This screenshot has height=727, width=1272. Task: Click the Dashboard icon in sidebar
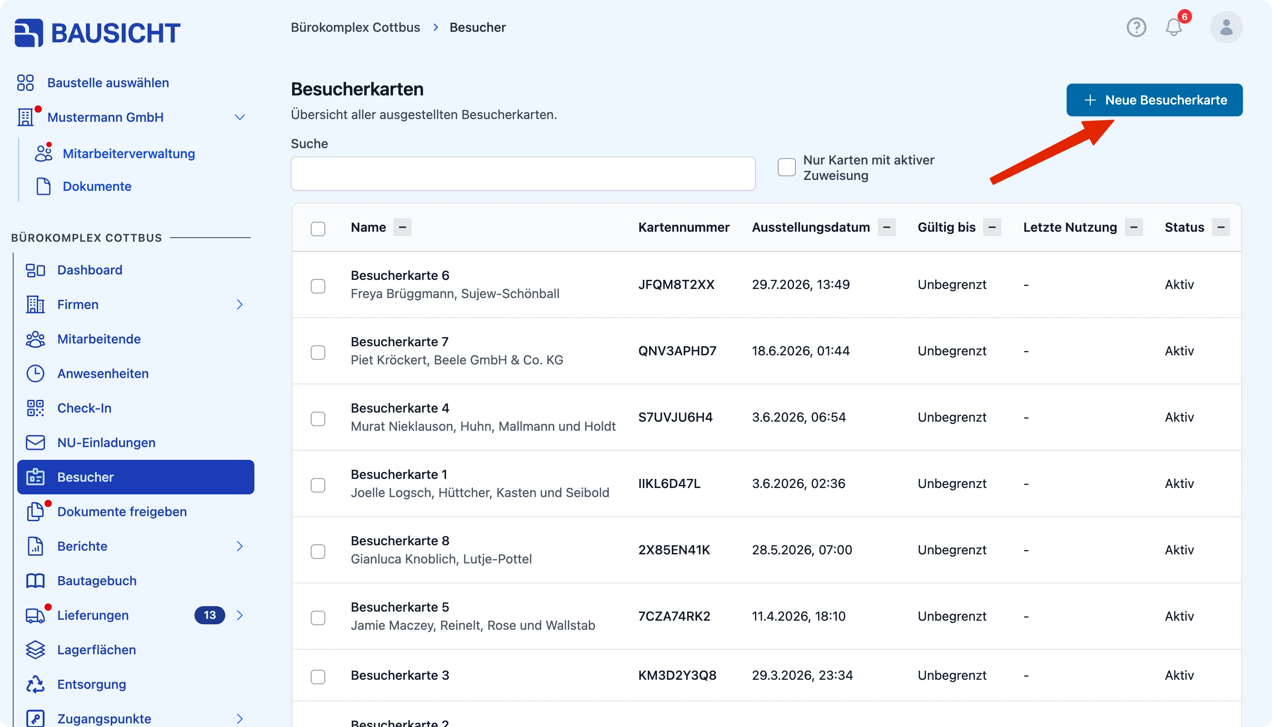tap(35, 270)
